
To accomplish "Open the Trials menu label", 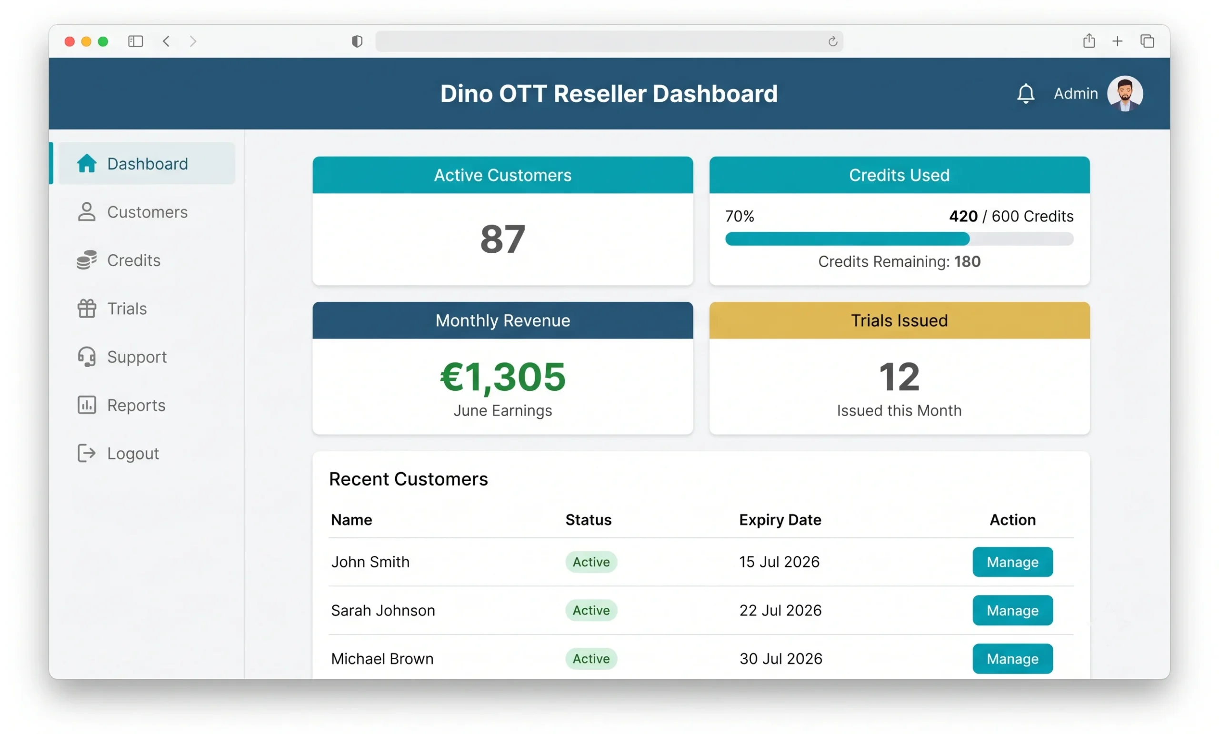I will point(127,308).
